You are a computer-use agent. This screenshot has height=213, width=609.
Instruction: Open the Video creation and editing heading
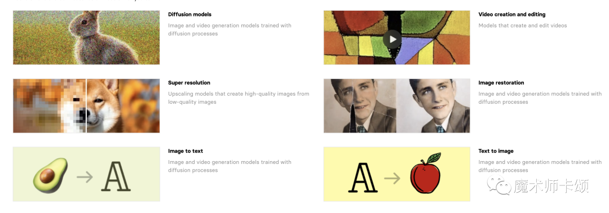[512, 14]
